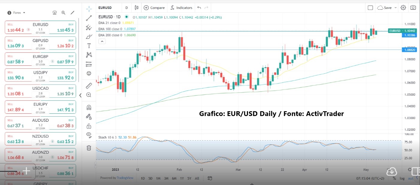Select the Text annotation tool
Screen dimensions: 420x185
coord(89,46)
